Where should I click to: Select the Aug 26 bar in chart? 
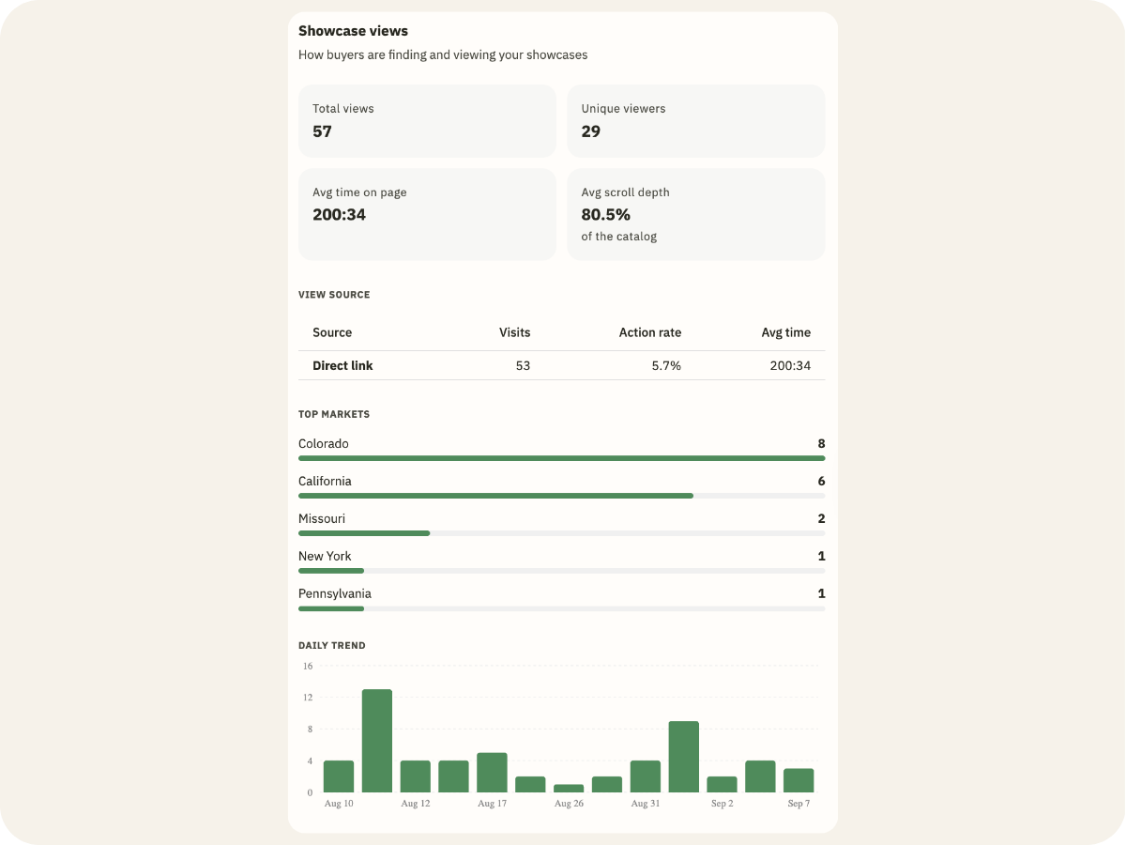(569, 789)
